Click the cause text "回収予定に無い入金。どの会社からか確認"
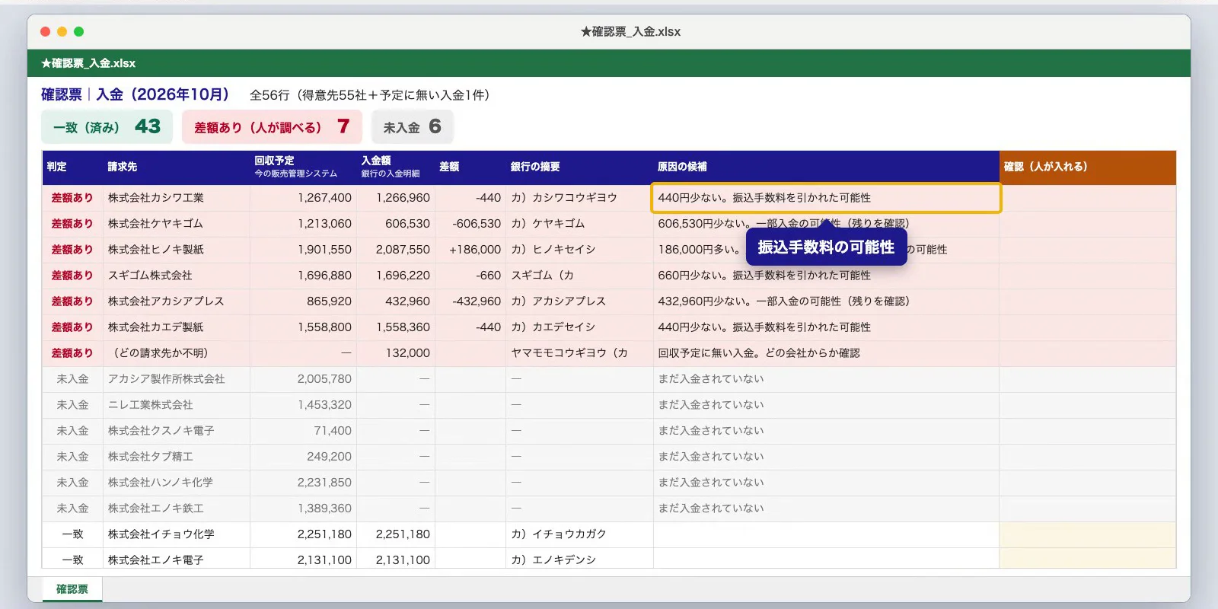 [x=759, y=353]
